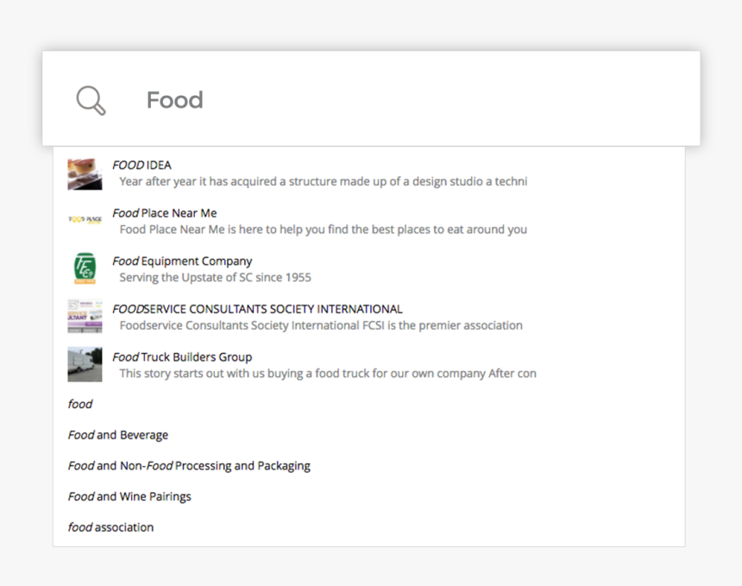Choose Food Equipment Company result title

point(182,261)
